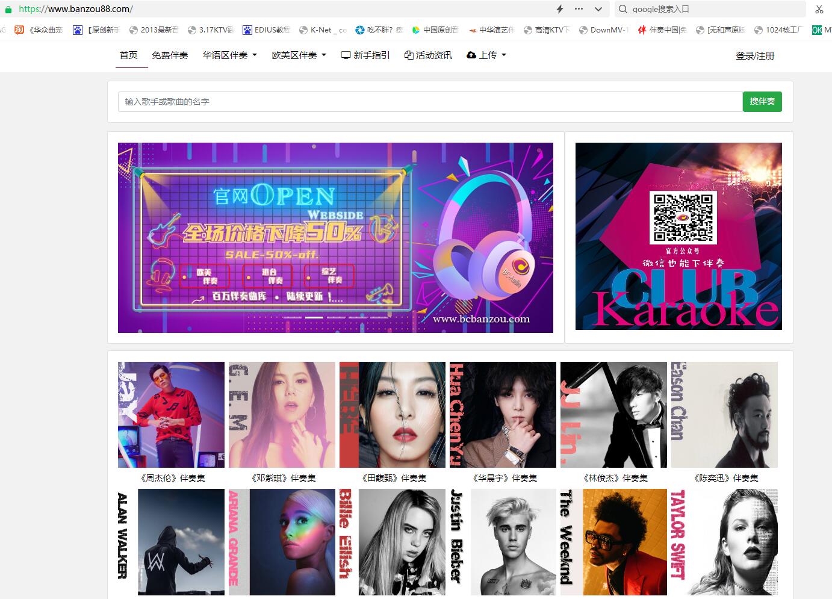The image size is (832, 599).
Task: Focus the singer or song search field
Action: click(x=430, y=102)
